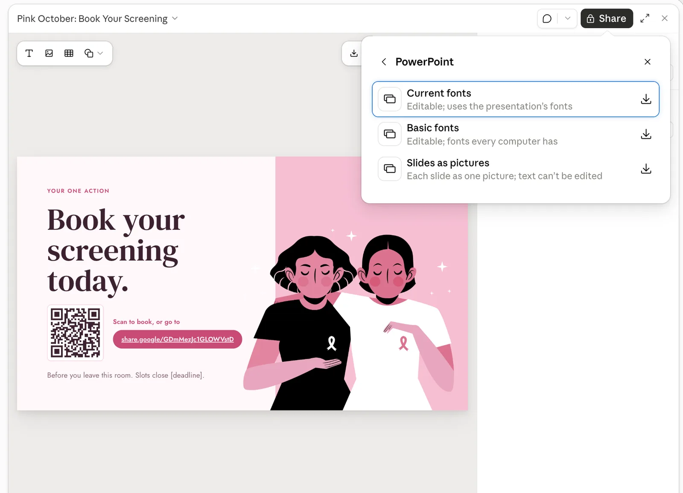Open the comments bubble icon
Viewport: 683px width, 493px height.
(x=547, y=19)
